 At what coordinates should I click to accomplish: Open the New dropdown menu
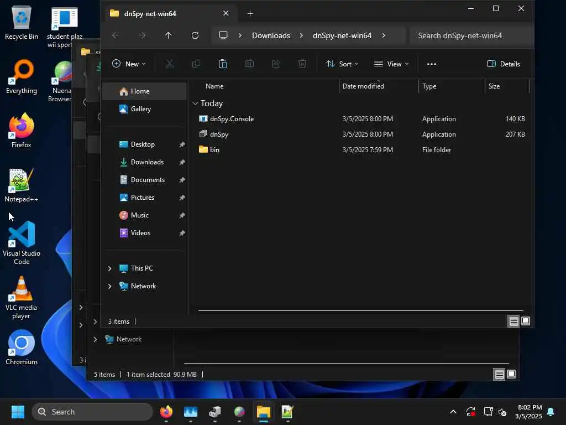(129, 64)
